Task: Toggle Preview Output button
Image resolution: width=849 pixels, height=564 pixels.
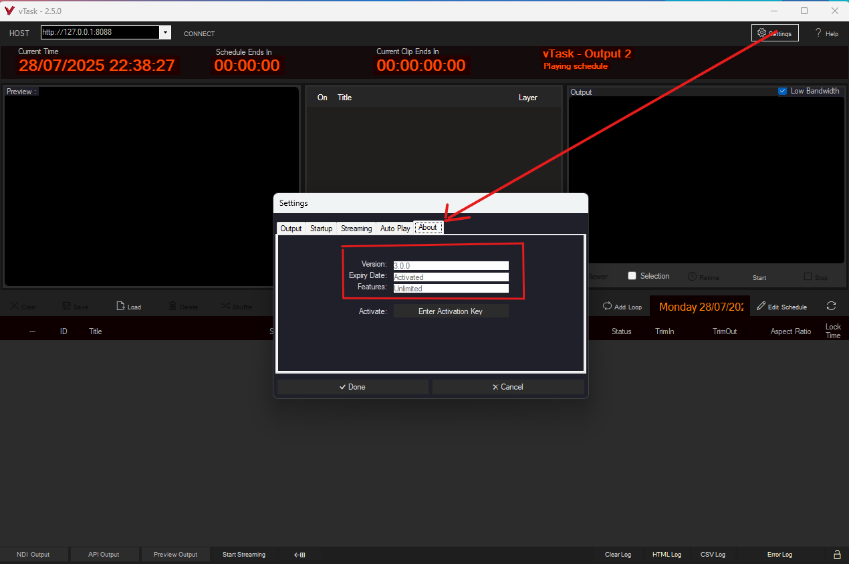Action: (176, 555)
